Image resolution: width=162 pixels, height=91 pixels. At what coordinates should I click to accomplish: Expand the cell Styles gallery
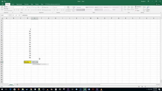[x=122, y=10]
